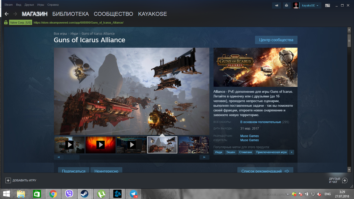Open Friends and Chat panel
Image resolution: width=354 pixels, height=199 pixels.
pos(344,180)
